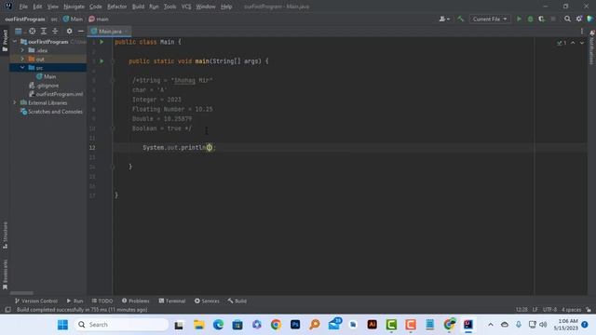Click the 4 spaces indent status item
Viewport: 596px width, 335px height.
coord(571,310)
